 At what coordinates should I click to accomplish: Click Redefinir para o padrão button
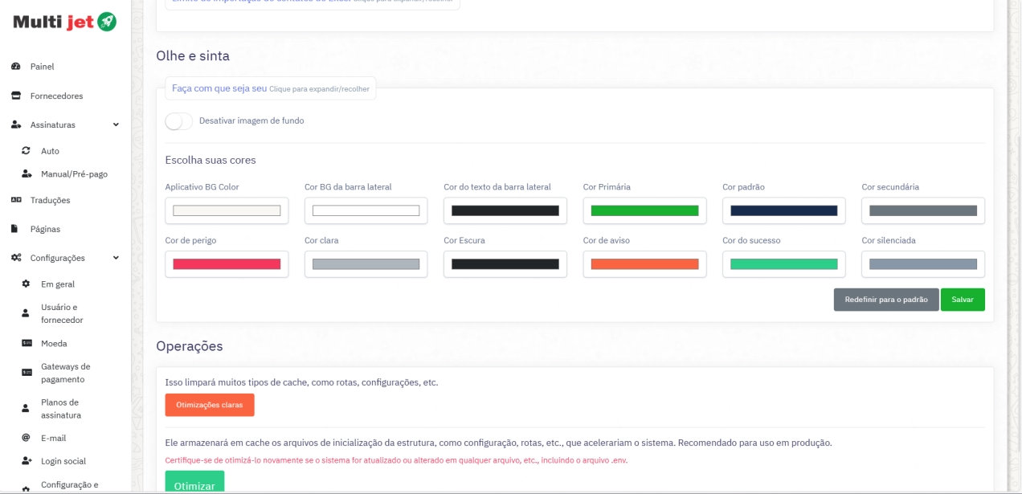[885, 300]
